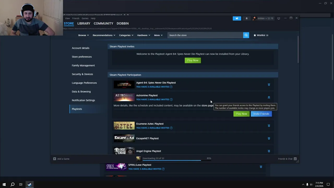The height and width of the screenshot is (188, 334).
Task: Open the Windows Start button
Action: (x=4, y=185)
